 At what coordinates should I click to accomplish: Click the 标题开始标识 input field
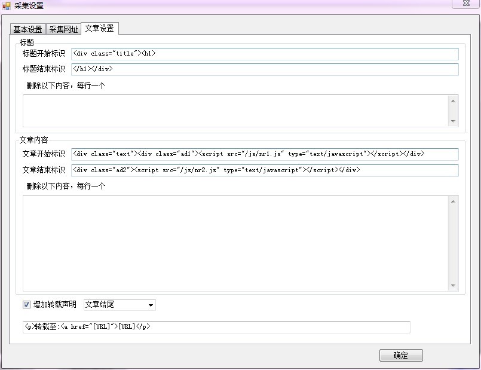pos(265,54)
